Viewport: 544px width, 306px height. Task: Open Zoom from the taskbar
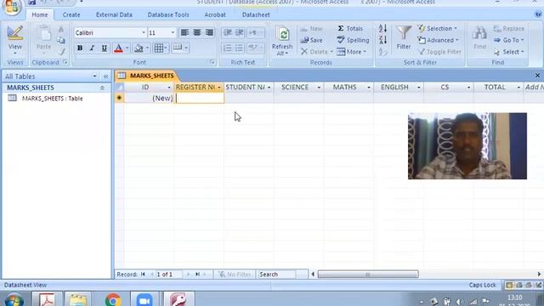tap(144, 299)
